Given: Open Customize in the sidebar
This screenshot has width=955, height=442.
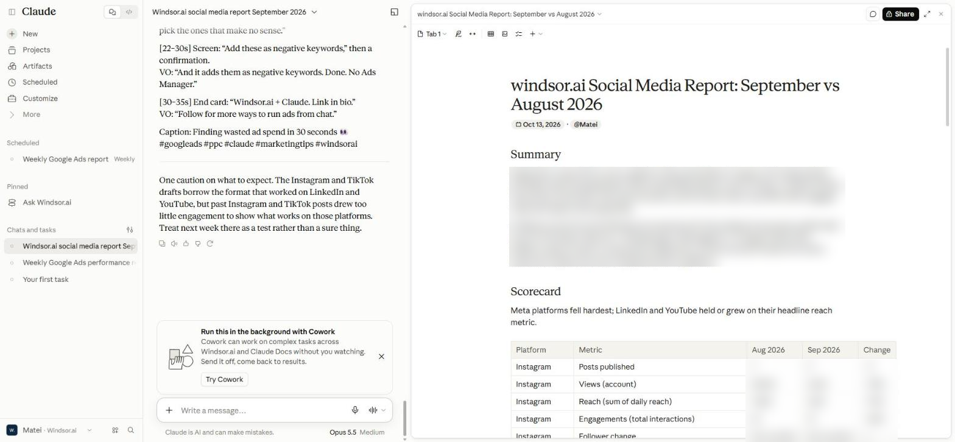Looking at the screenshot, I should click(40, 99).
